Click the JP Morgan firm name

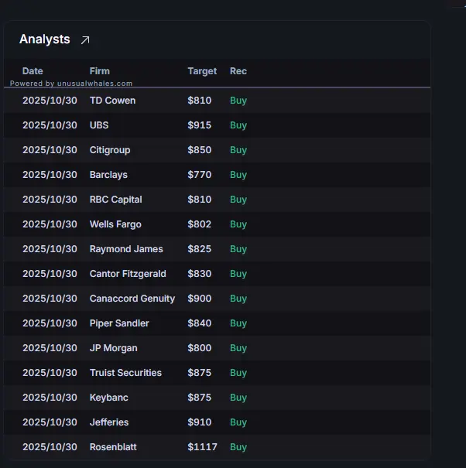(x=113, y=348)
